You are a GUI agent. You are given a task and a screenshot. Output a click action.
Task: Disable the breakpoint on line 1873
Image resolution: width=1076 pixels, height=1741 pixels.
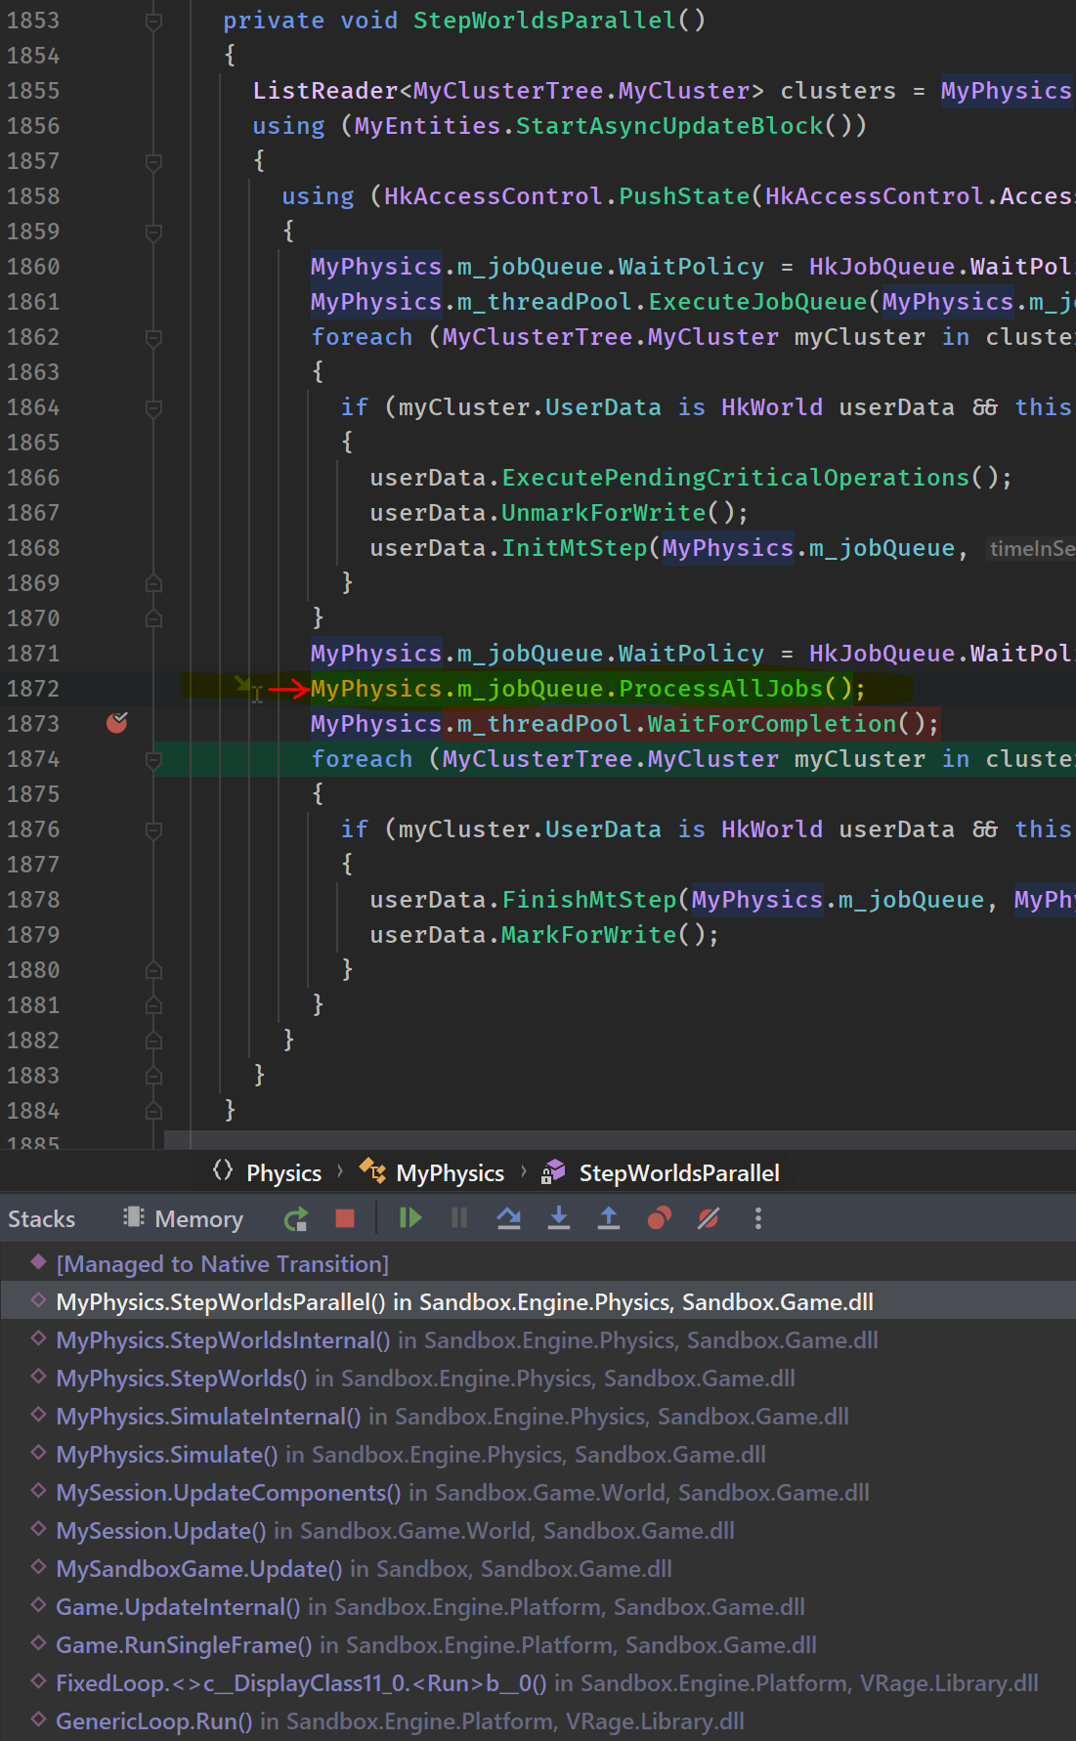coord(116,723)
